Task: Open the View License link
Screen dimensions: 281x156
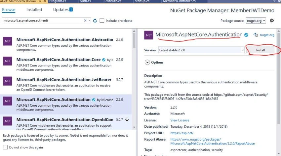Action: coord(180,120)
